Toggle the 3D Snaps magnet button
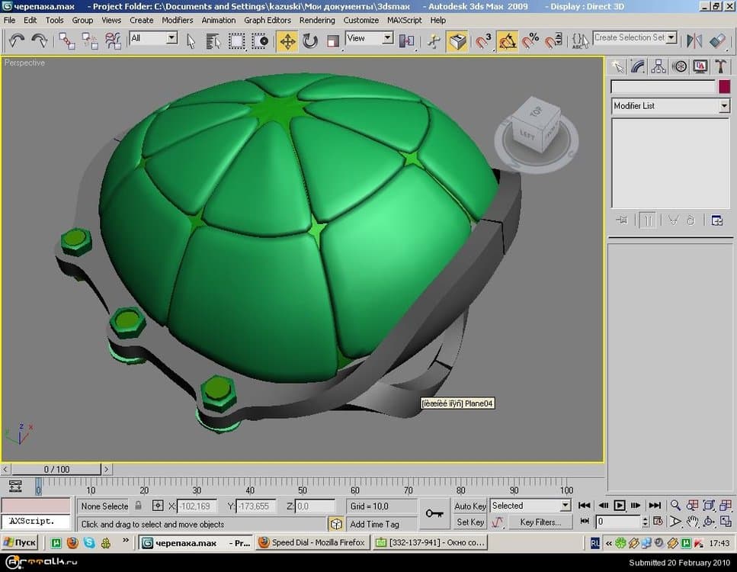Screen dimensions: 737x572 pos(484,41)
